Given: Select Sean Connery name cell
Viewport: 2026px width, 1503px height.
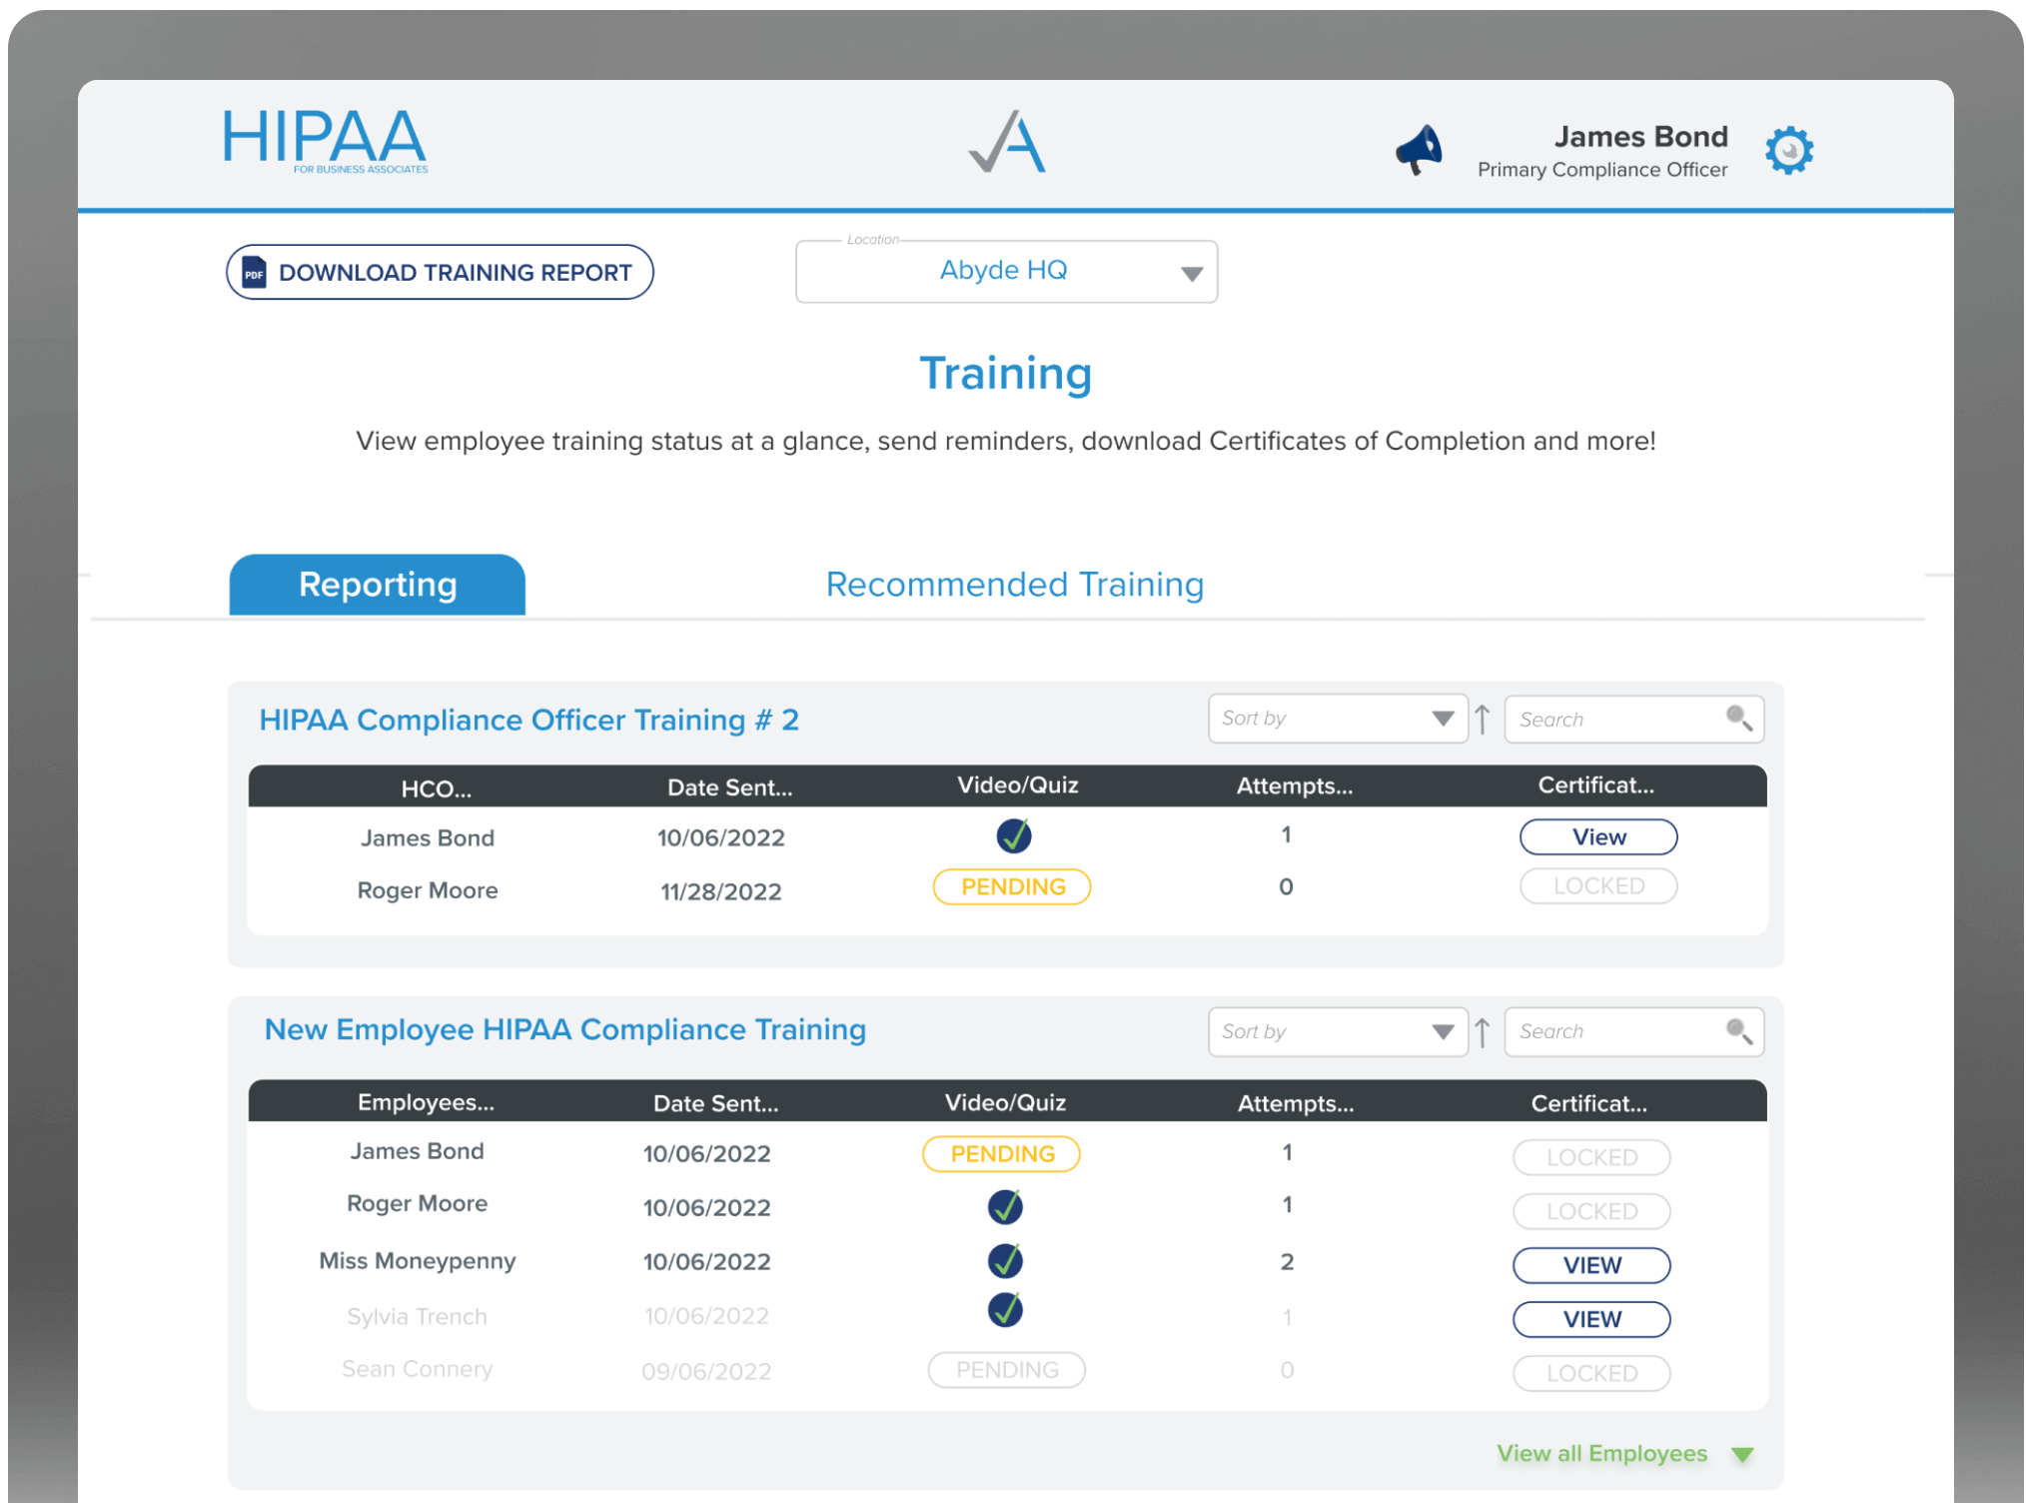Looking at the screenshot, I should click(x=417, y=1369).
